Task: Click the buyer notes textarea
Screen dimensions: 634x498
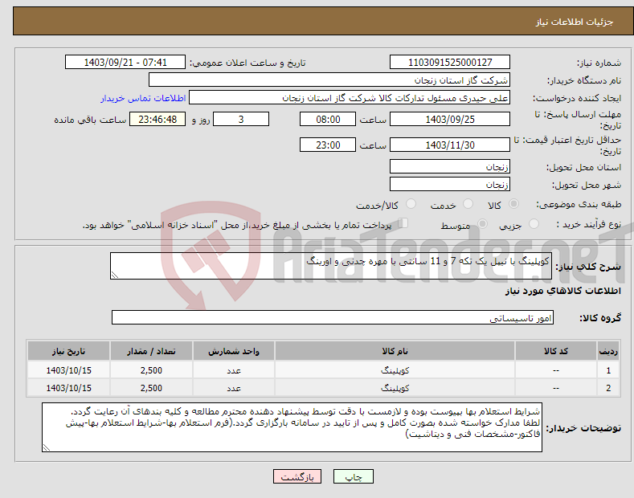Action: click(x=292, y=427)
